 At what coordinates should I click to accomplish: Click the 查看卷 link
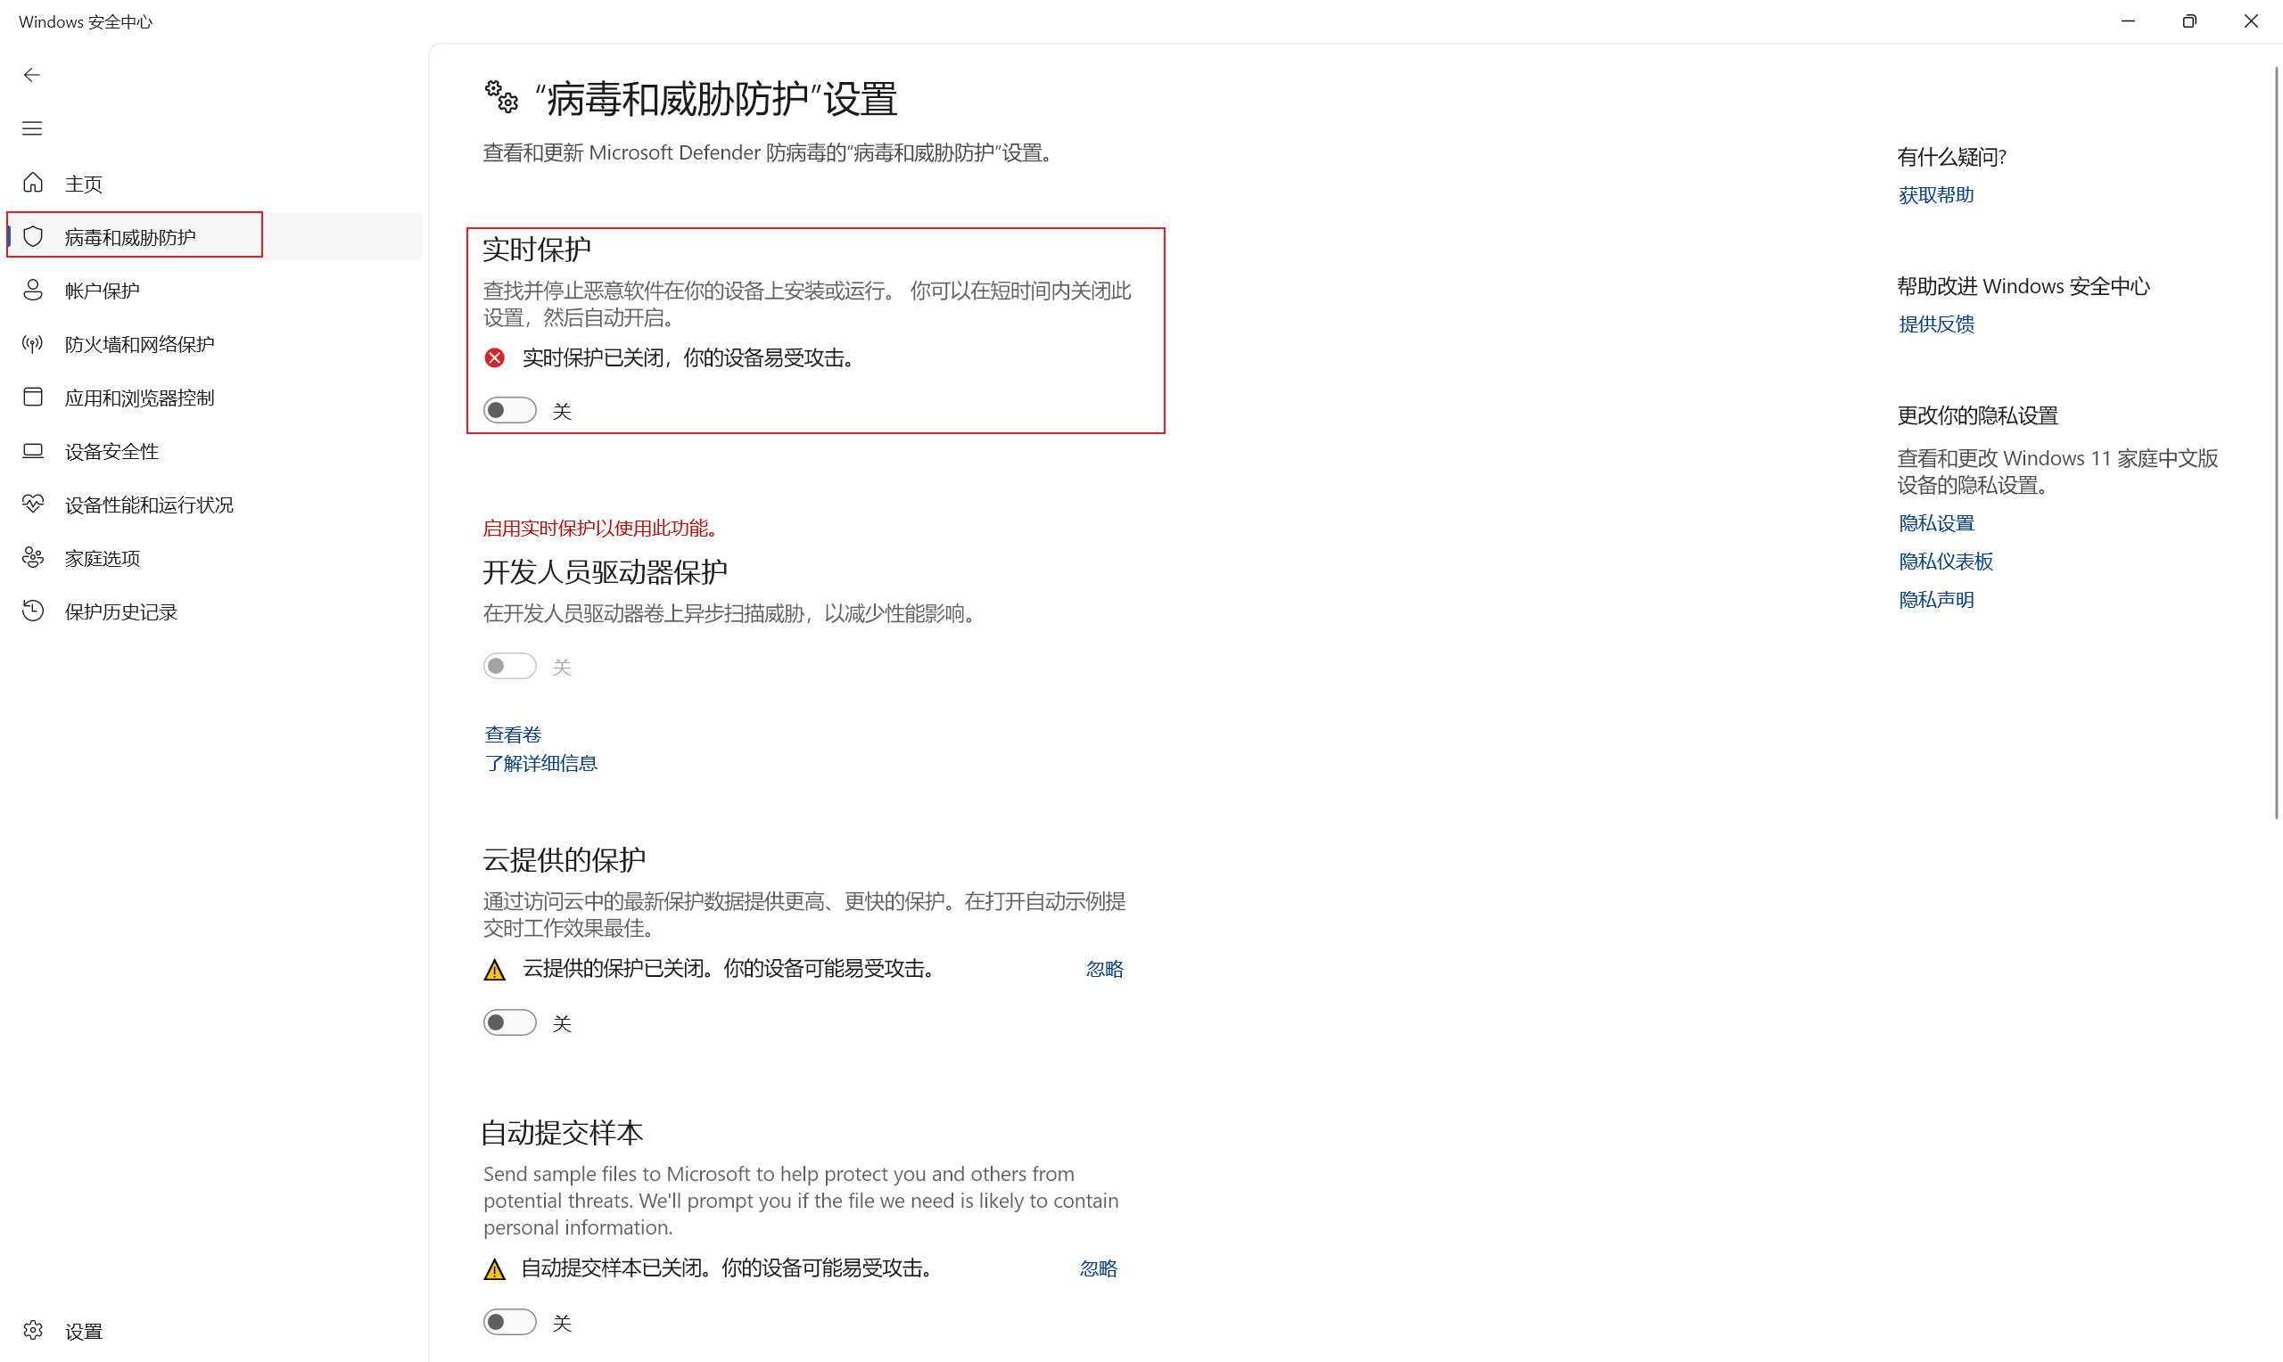pos(512,734)
